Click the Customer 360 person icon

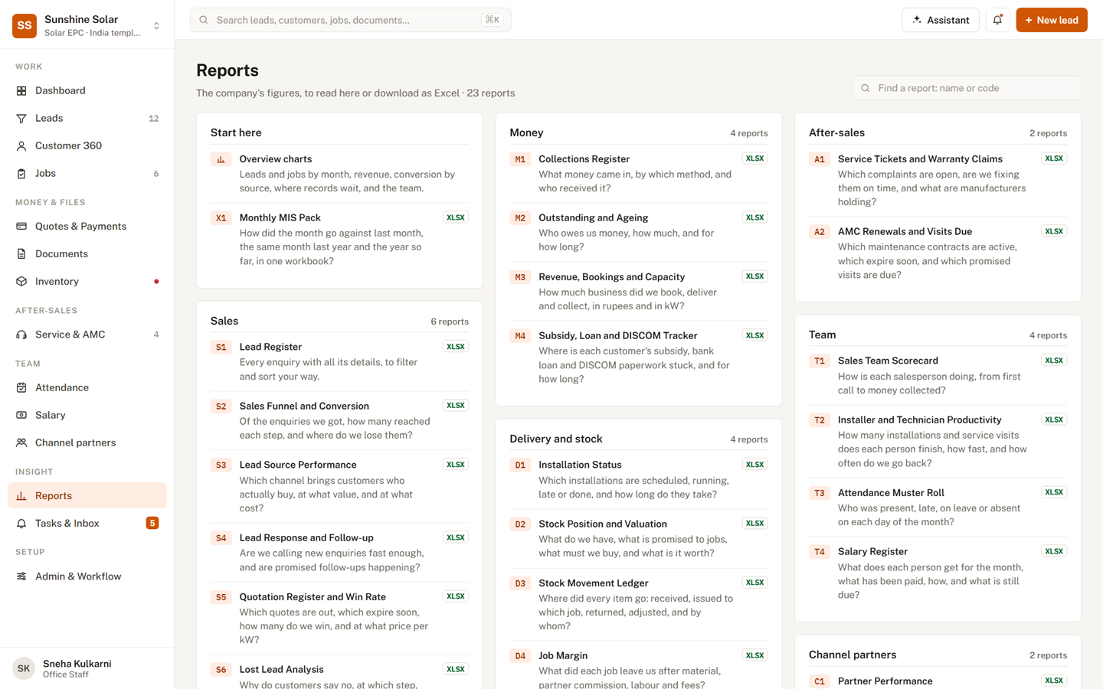tap(21, 145)
